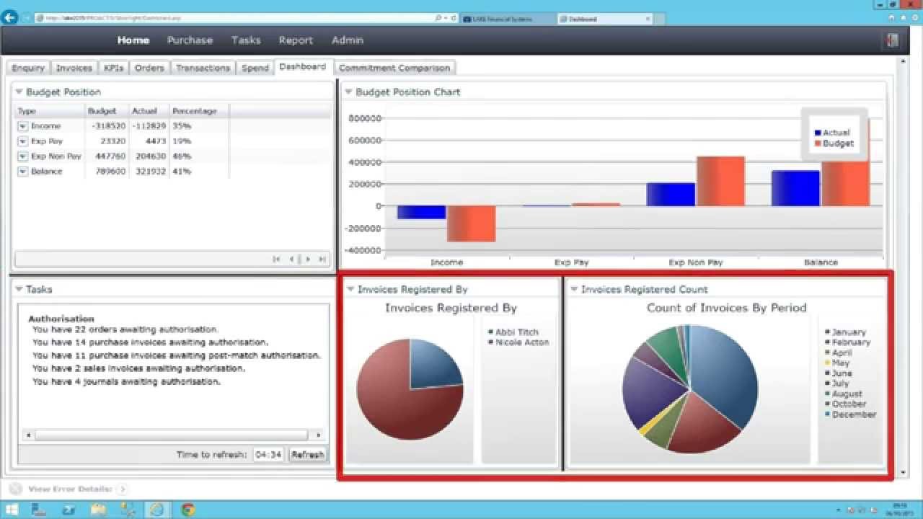The image size is (923, 519).
Task: Open PowerShell from the taskbar
Action: click(69, 510)
